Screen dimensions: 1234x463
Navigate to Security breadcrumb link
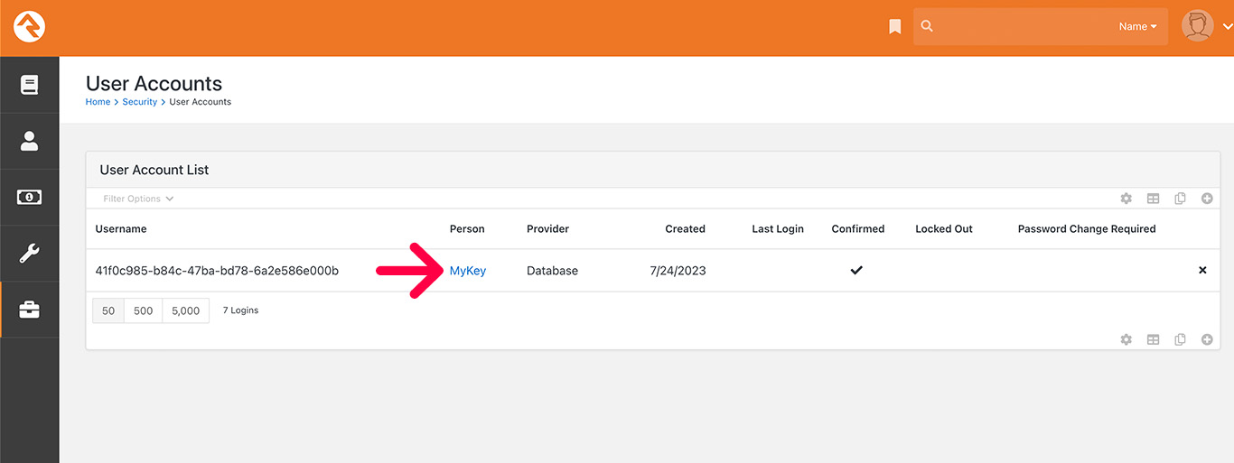[x=139, y=102]
